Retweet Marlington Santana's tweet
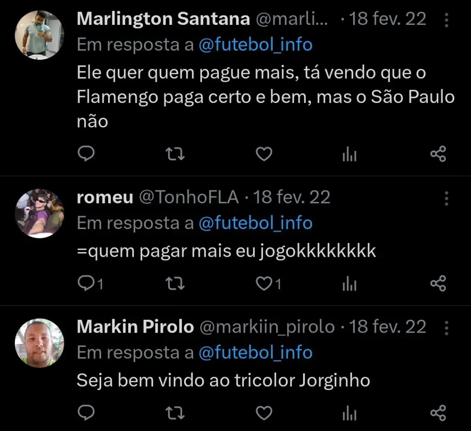 (x=175, y=154)
